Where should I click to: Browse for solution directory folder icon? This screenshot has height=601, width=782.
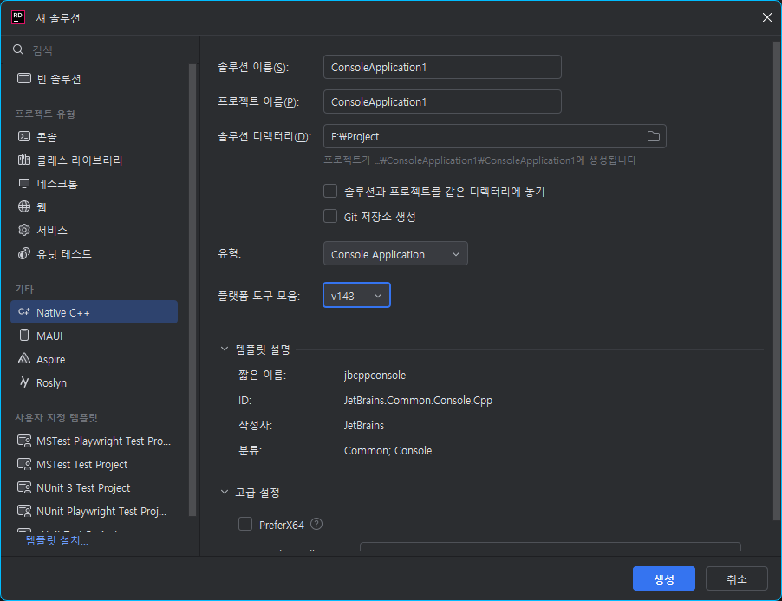click(x=654, y=136)
